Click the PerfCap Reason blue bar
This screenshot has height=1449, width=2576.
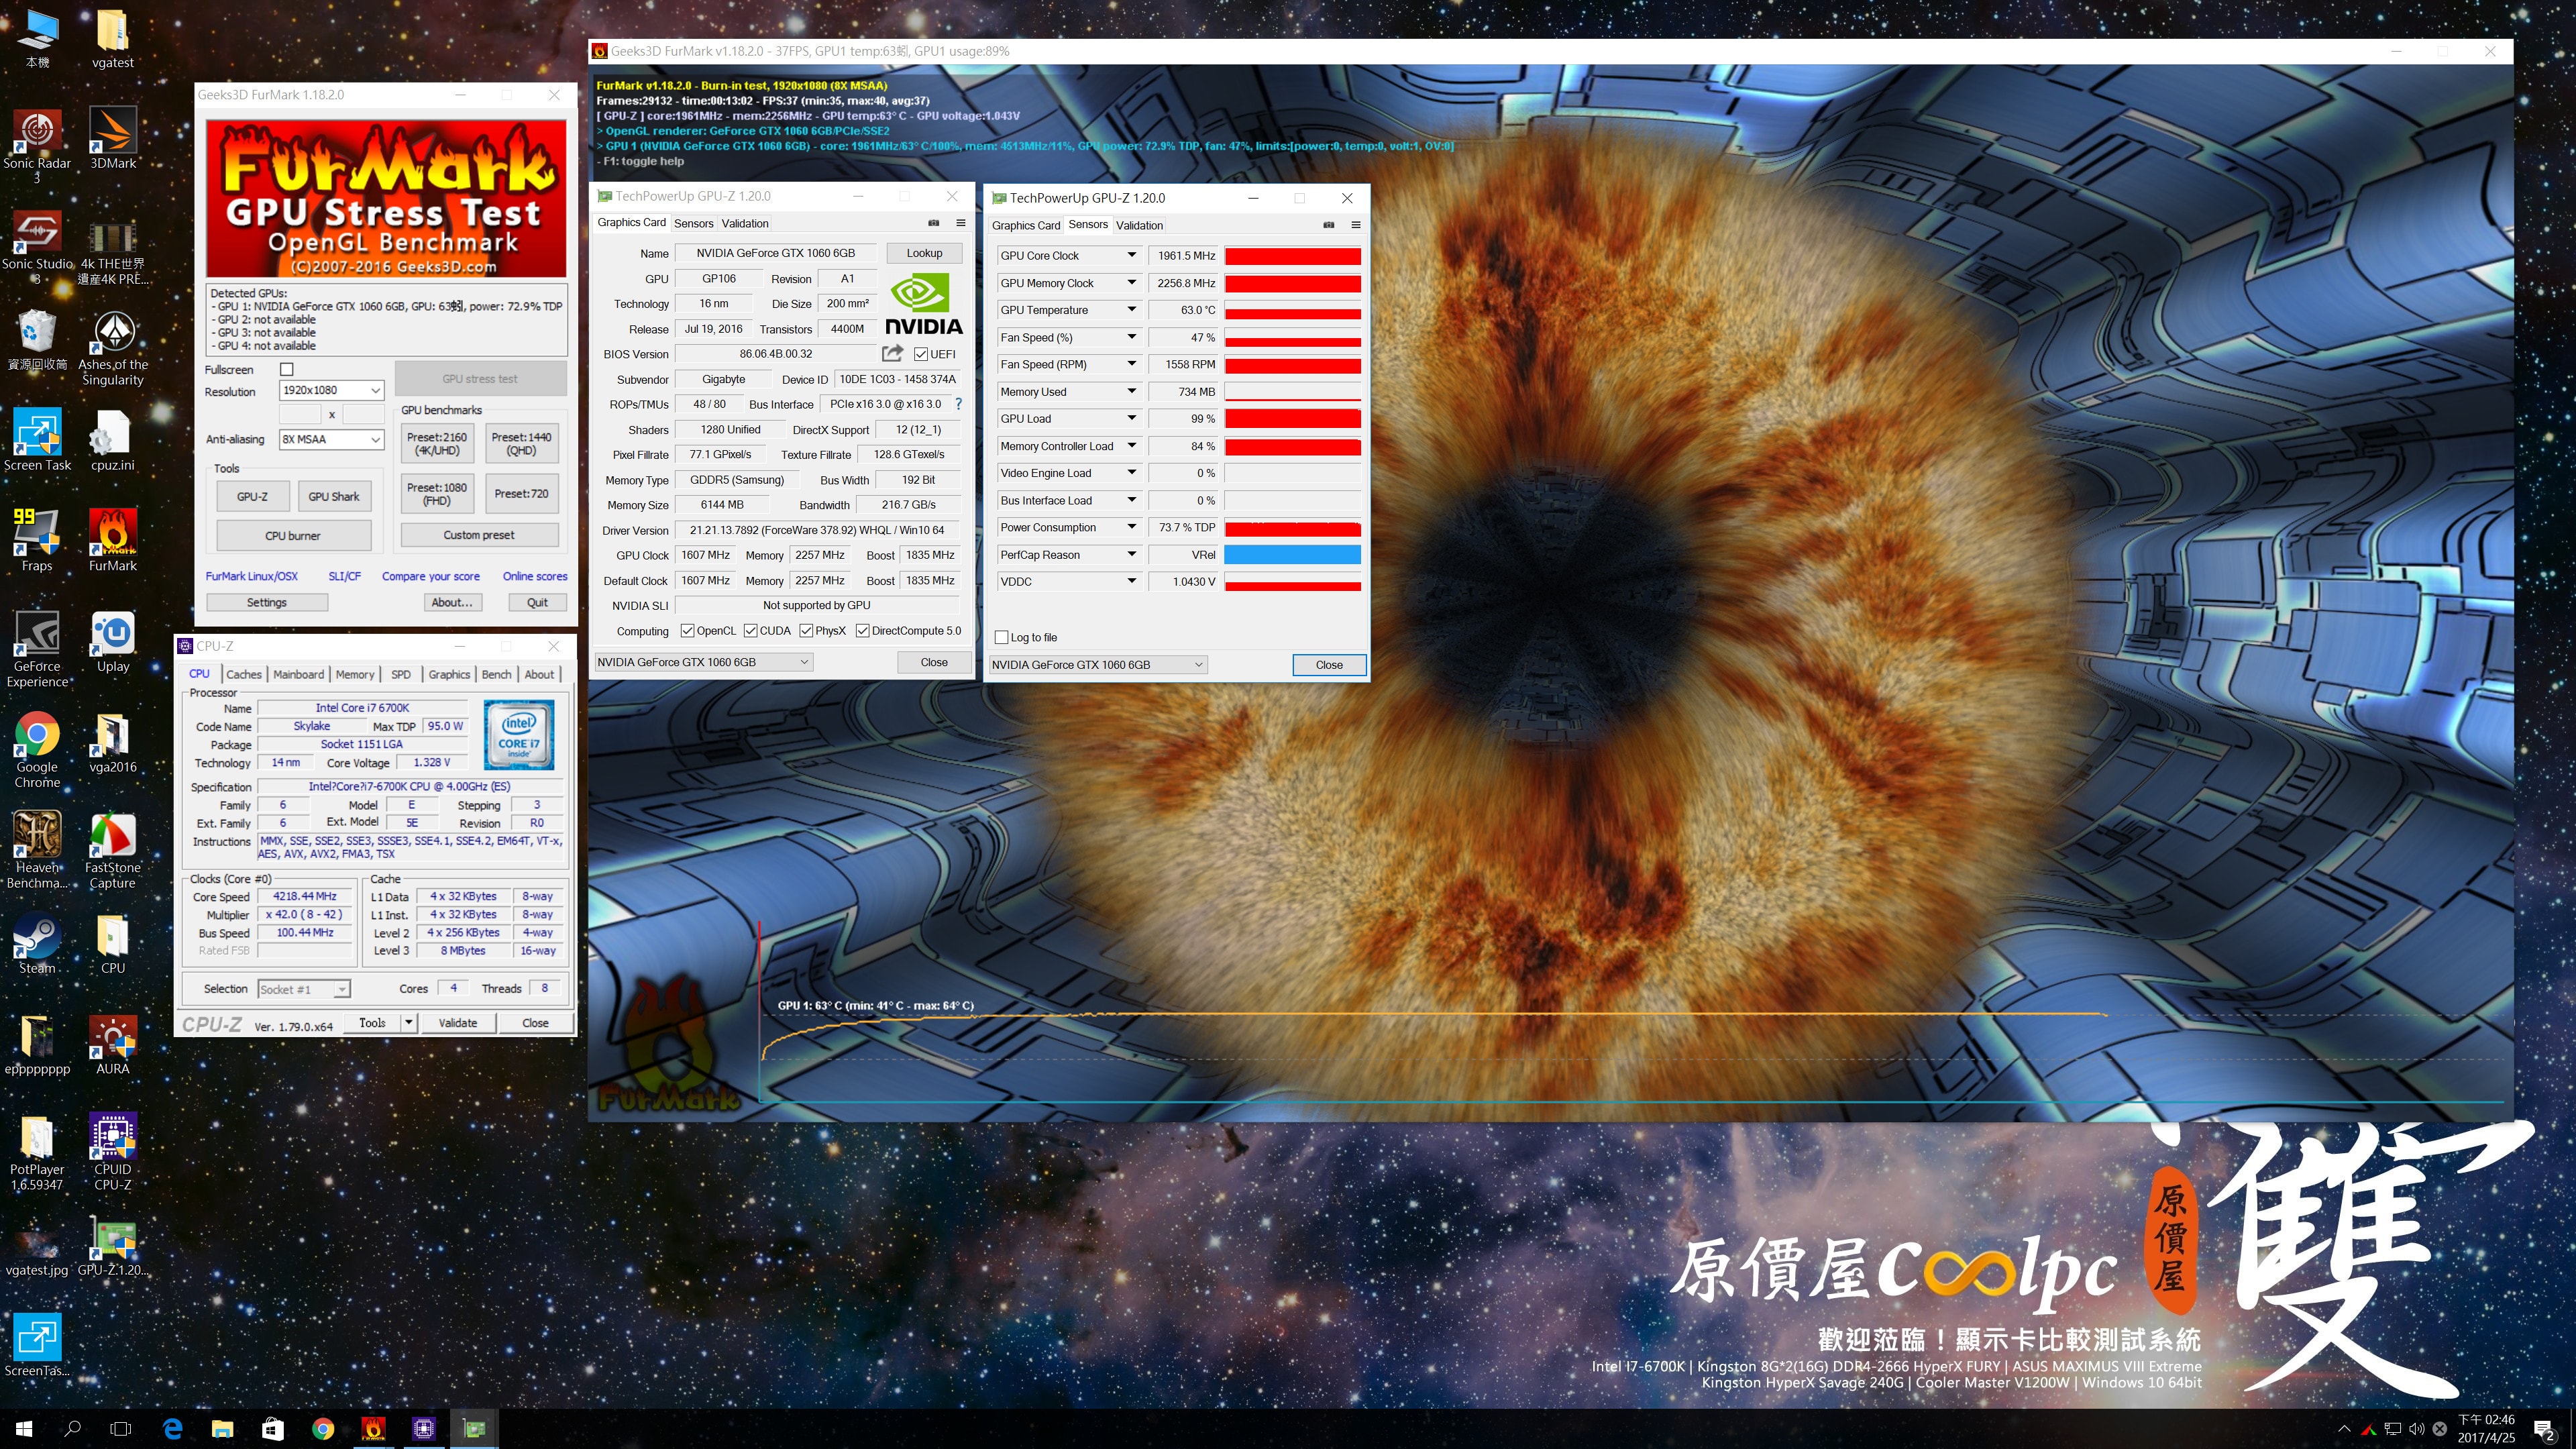(1292, 554)
